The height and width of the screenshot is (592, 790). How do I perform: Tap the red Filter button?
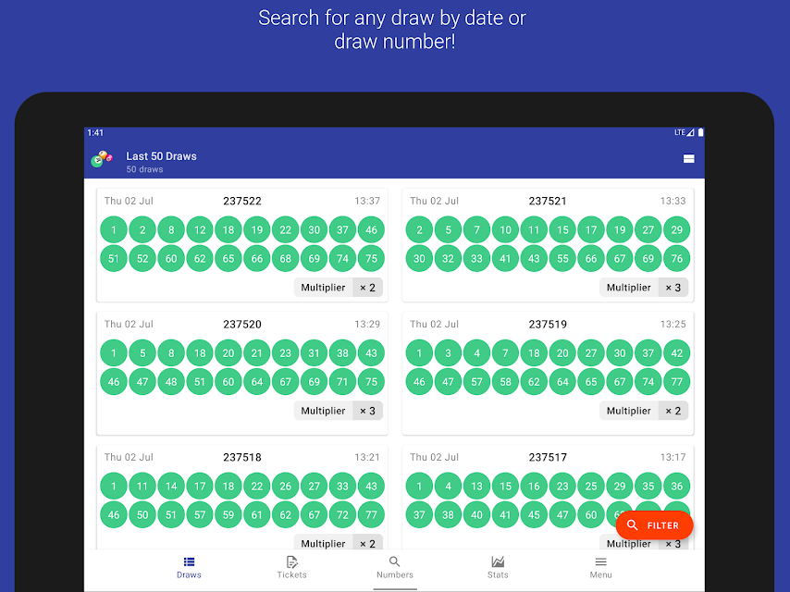click(654, 525)
